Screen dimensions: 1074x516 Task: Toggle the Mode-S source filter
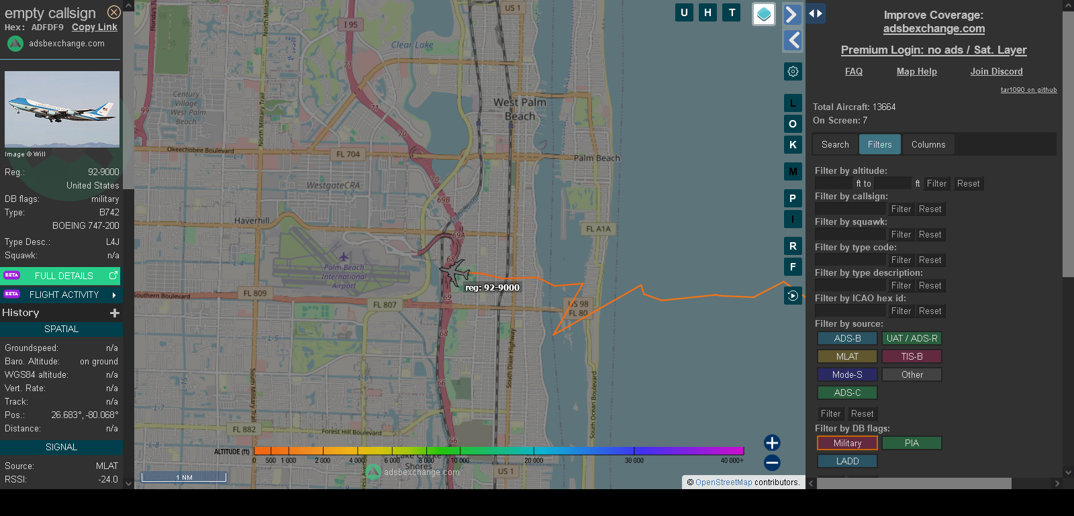[x=847, y=374]
